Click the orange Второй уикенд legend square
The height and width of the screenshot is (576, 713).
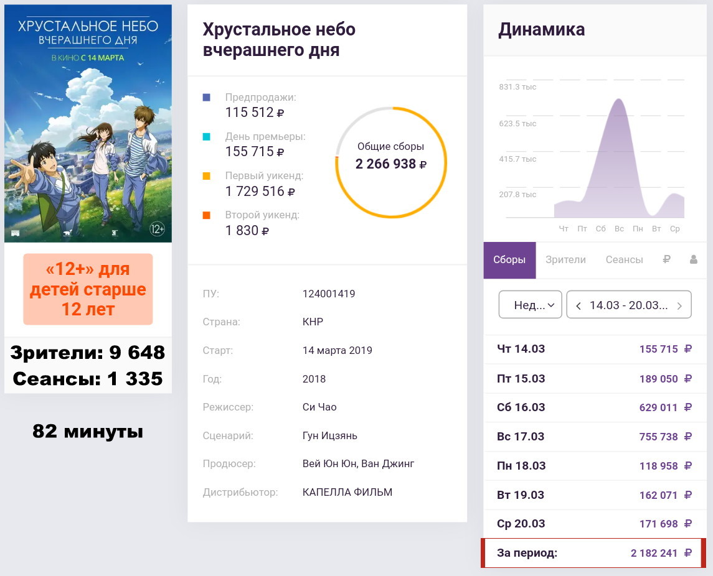point(207,215)
